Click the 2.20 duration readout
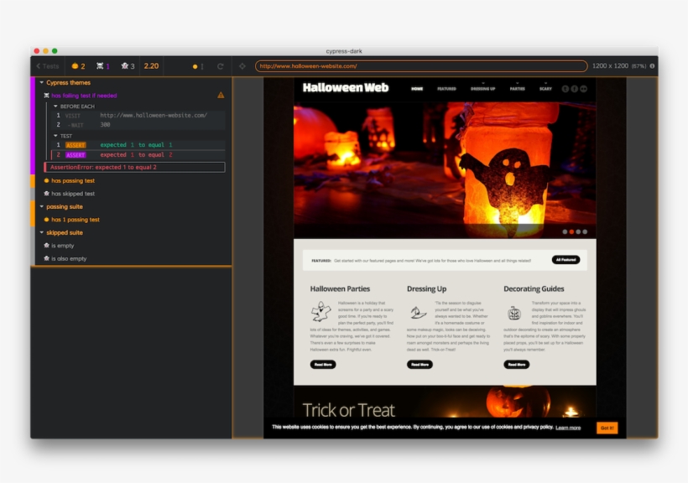Screen dimensions: 688x483 [x=151, y=66]
